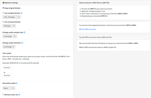Click step 'Download your converted MP3 file'
This screenshot has height=98, width=151.
[94, 16]
